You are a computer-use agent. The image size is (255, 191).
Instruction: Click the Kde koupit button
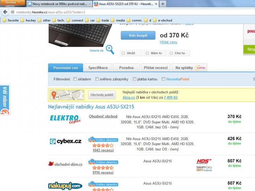138,36
